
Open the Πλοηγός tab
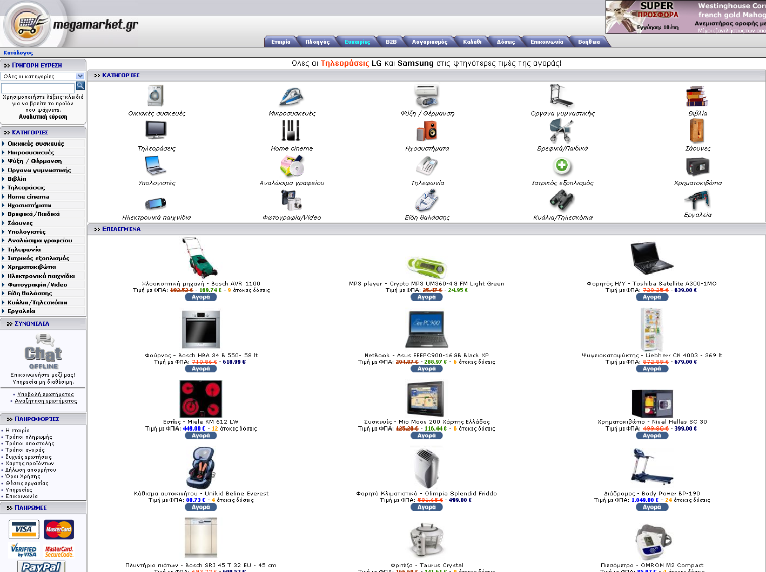click(x=317, y=42)
